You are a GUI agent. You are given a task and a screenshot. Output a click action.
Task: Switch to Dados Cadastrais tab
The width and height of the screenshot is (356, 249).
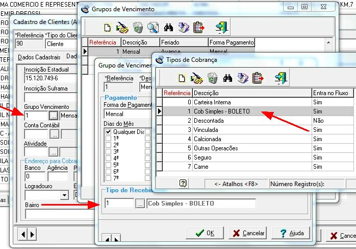(x=39, y=57)
